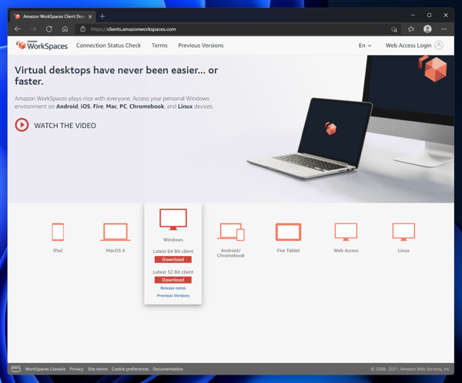
Task: Play the video via red play icon
Action: point(22,125)
